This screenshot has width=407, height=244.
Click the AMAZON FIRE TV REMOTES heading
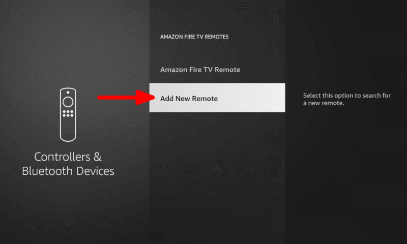click(x=194, y=37)
